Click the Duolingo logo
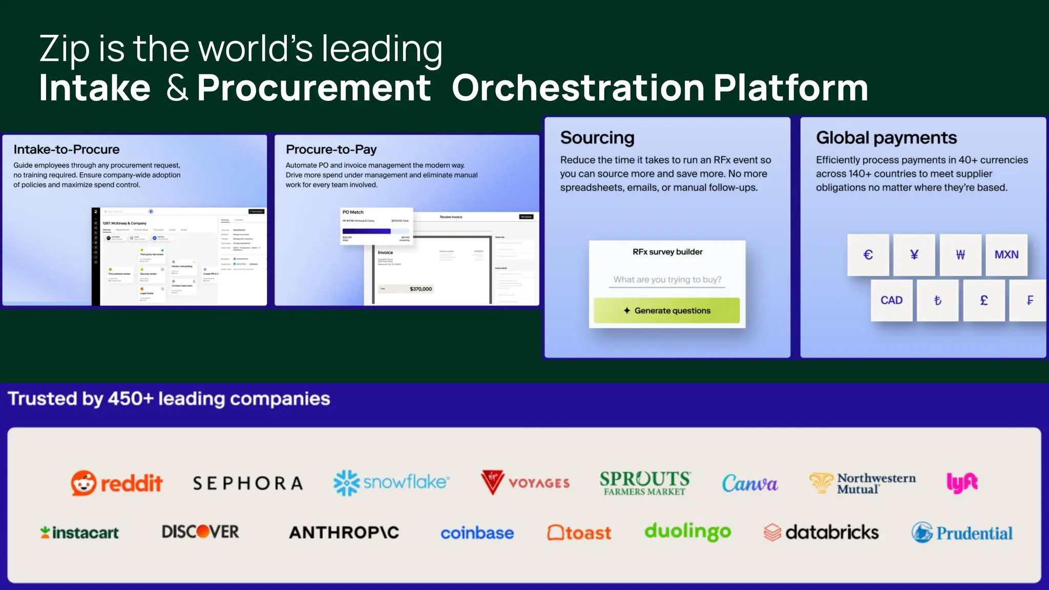Image resolution: width=1049 pixels, height=590 pixels. [x=687, y=532]
